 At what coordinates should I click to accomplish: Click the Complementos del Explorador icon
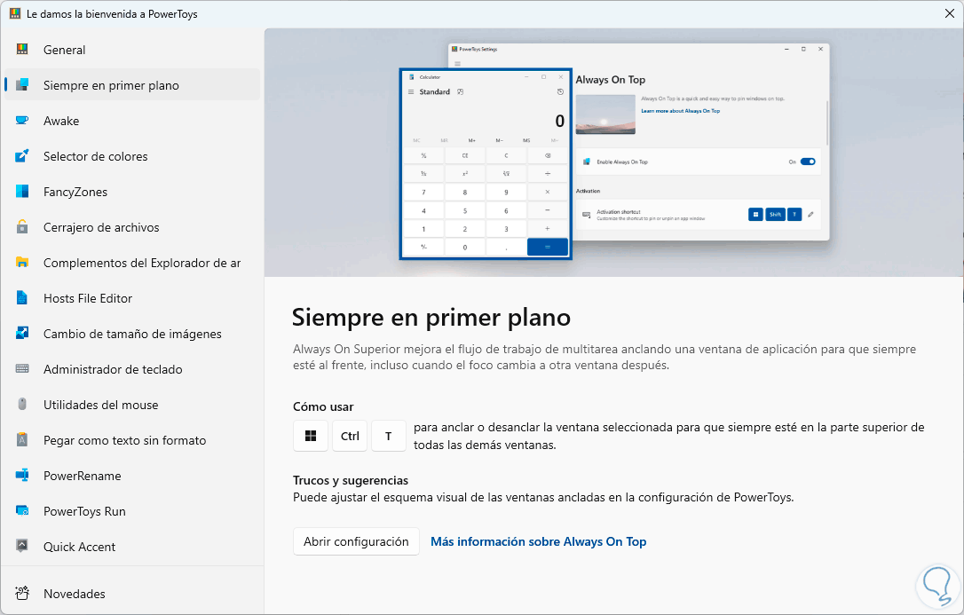pyautogui.click(x=22, y=263)
